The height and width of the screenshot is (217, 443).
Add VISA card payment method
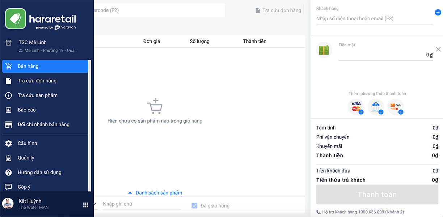[x=356, y=107]
